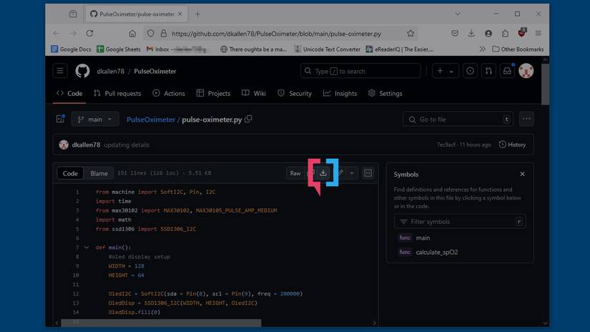
Task: View the file History
Action: [512, 145]
